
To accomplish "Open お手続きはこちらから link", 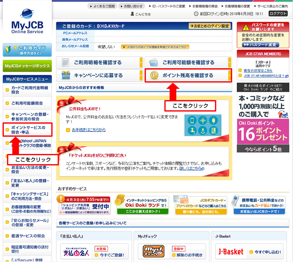I will tap(89, 130).
